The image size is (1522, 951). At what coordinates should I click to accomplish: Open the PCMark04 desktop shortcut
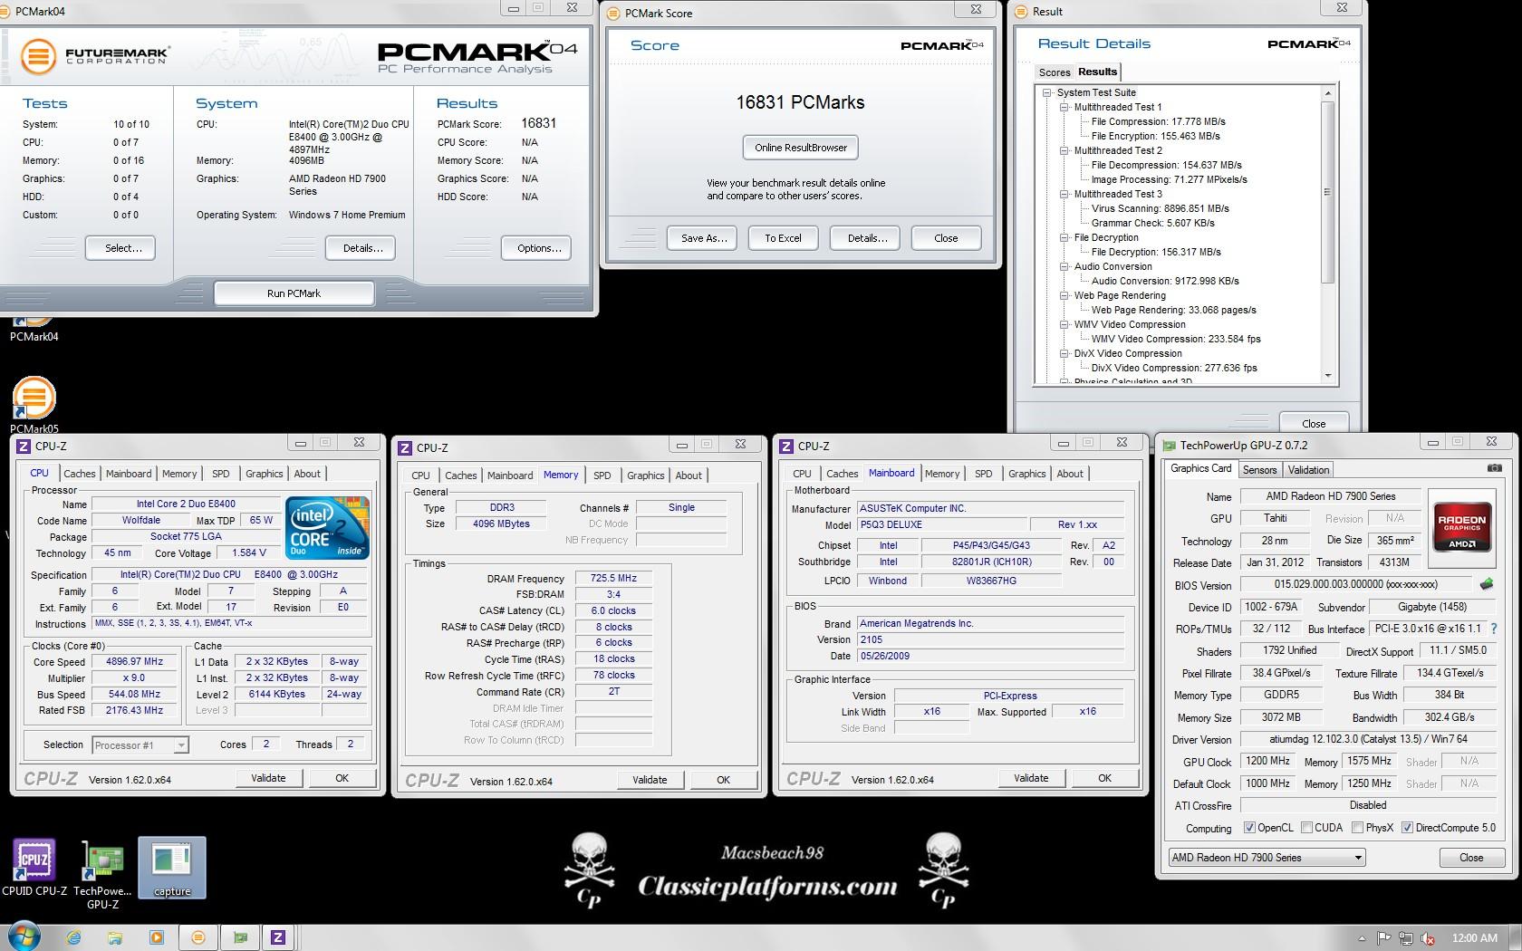click(x=34, y=328)
